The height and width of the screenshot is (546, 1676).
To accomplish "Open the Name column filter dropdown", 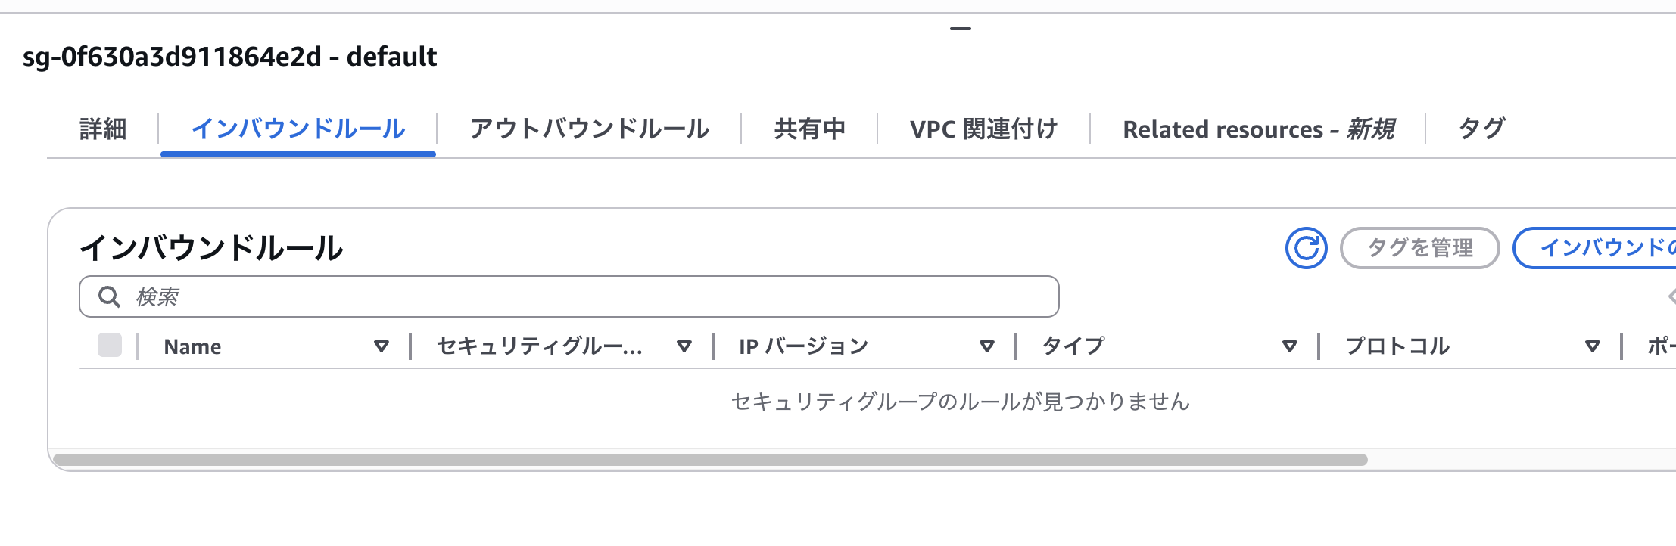I will (382, 346).
